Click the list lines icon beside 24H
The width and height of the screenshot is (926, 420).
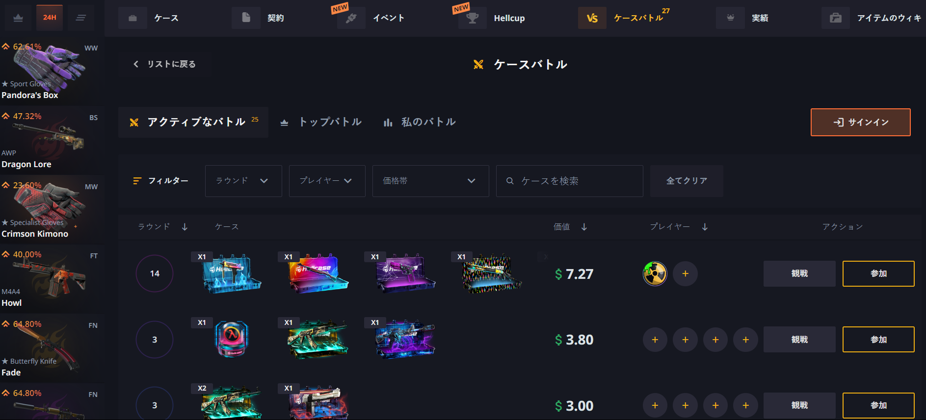pyautogui.click(x=81, y=18)
